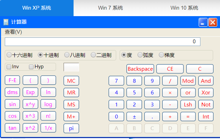Click the cos button
This screenshot has width=220, height=139.
pos(12,116)
